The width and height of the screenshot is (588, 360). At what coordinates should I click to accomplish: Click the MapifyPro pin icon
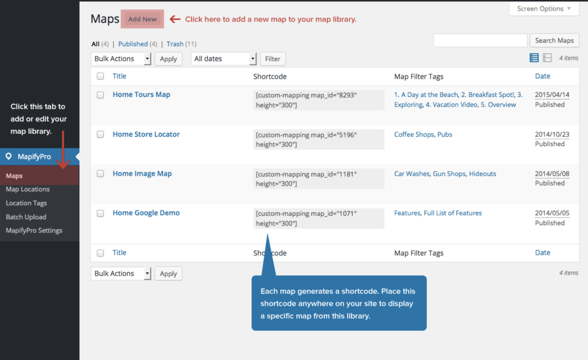pos(9,156)
